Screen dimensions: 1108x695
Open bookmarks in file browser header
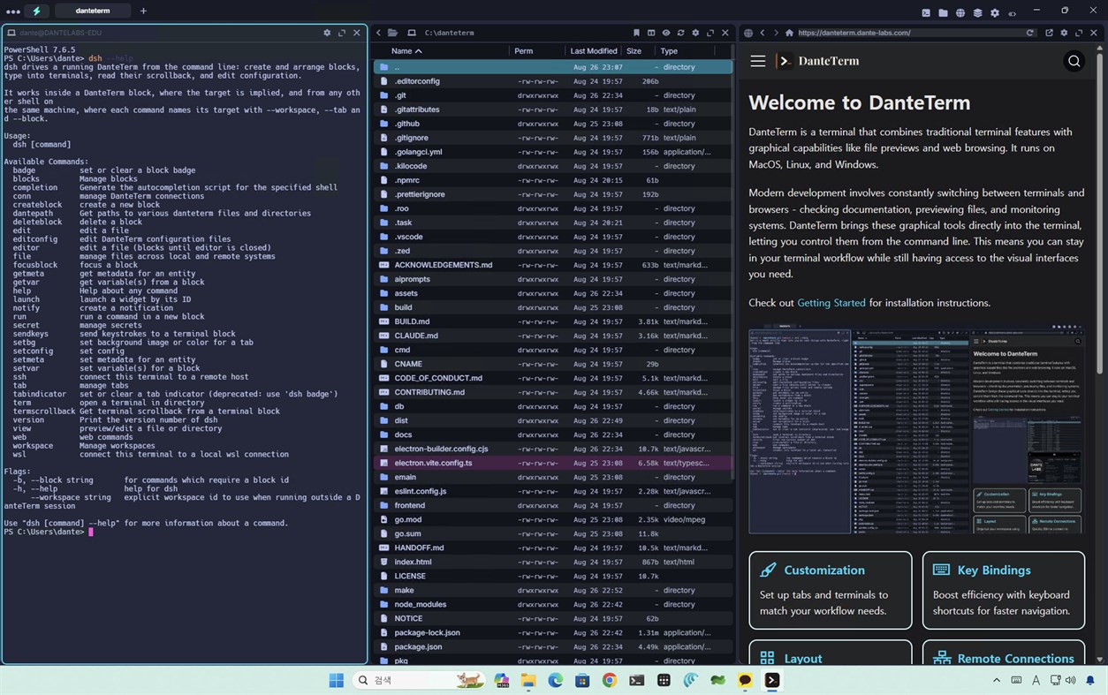point(636,33)
